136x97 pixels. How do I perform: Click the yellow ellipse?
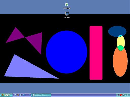[x=121, y=41]
